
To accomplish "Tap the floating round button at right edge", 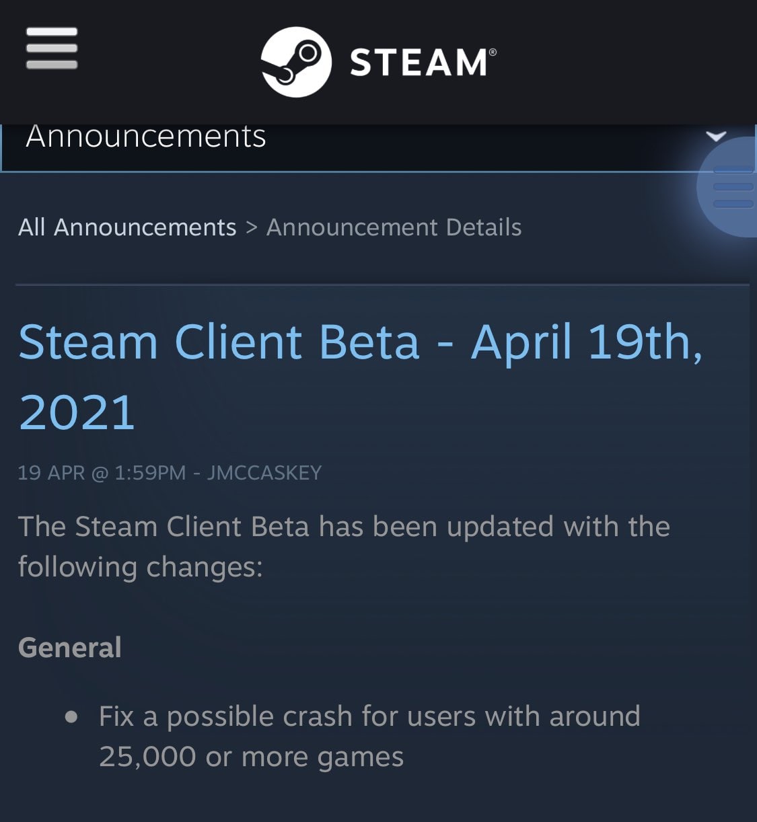I will [x=731, y=187].
